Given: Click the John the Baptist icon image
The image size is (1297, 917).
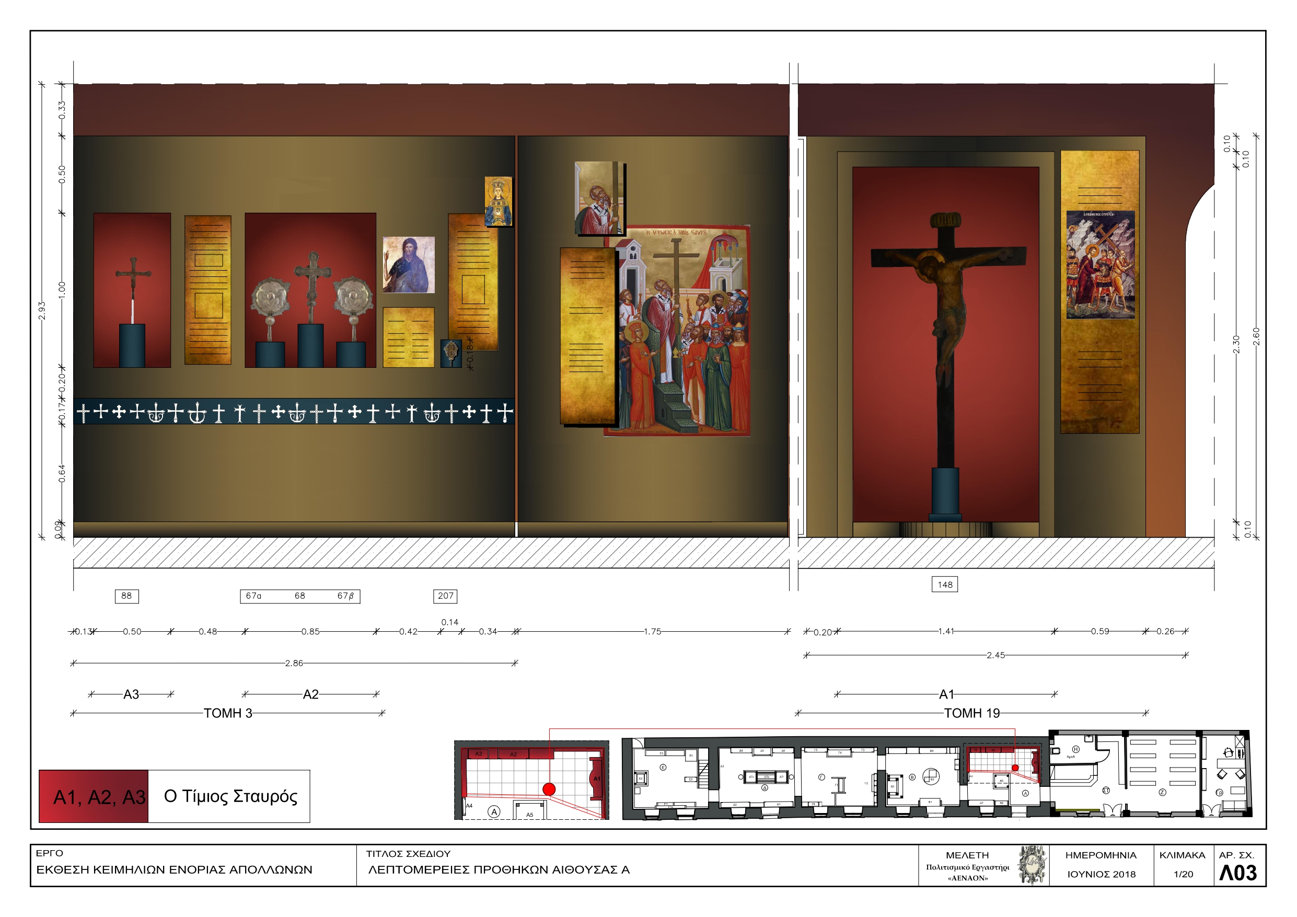Looking at the screenshot, I should click(x=409, y=264).
